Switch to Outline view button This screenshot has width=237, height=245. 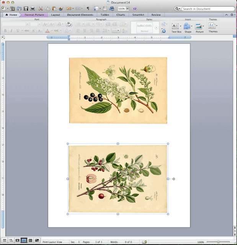click(x=11, y=240)
